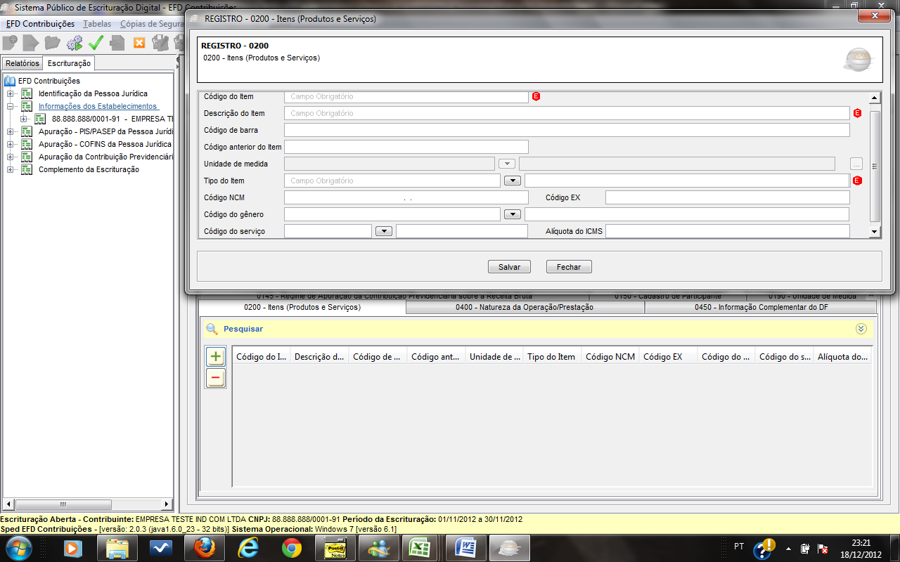The width and height of the screenshot is (900, 562).
Task: Click the Código de barra input field
Action: (x=567, y=130)
